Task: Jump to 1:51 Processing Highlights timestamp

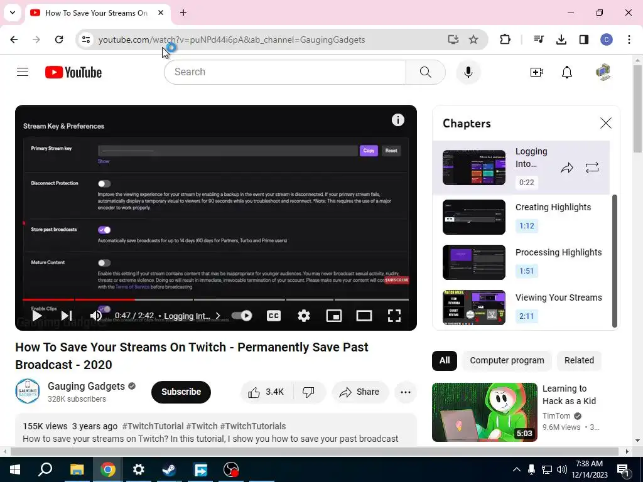Action: [527, 271]
